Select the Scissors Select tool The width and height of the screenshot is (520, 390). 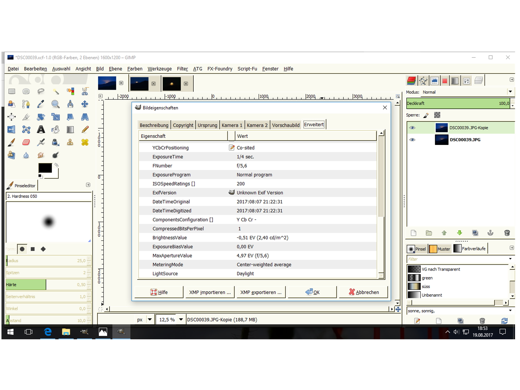85,91
